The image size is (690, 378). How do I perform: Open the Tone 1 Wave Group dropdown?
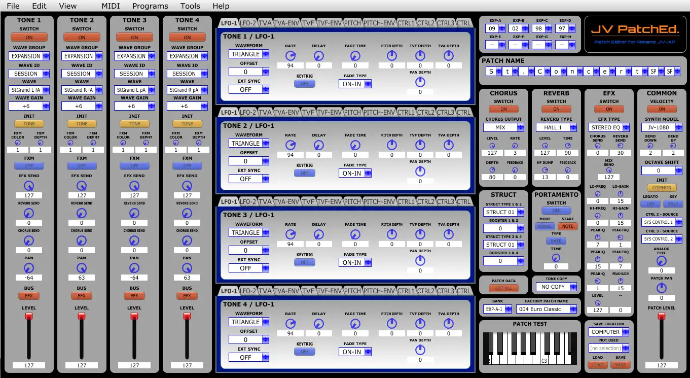coord(29,56)
